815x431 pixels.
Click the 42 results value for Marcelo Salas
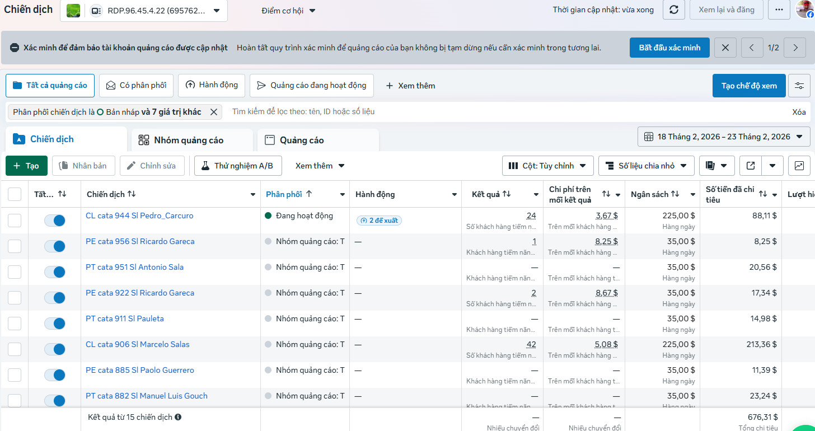tap(531, 344)
